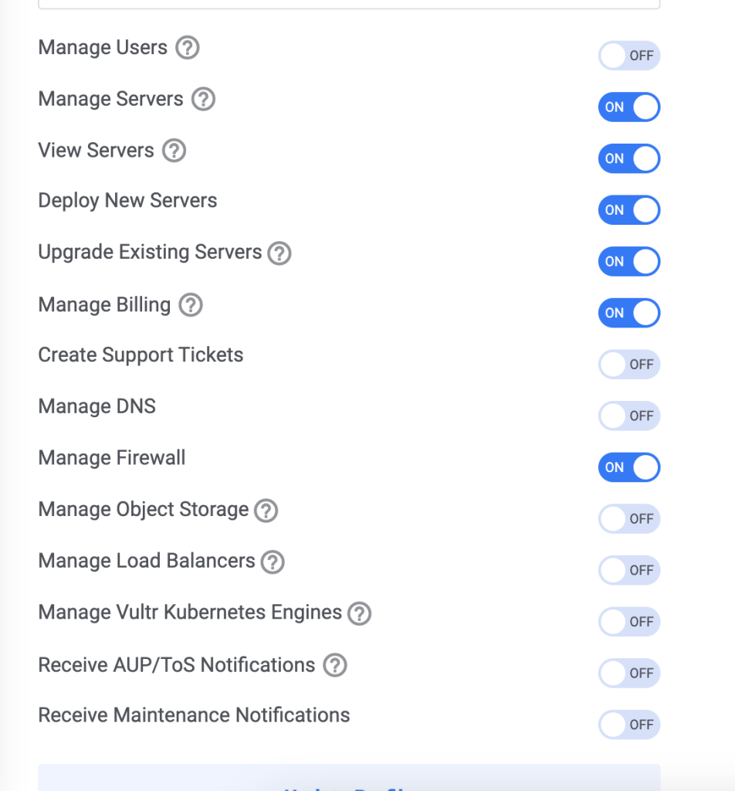Click help icon next to Manage Users

pos(188,48)
